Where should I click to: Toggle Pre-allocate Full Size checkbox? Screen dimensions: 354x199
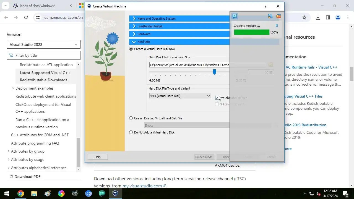[217, 98]
